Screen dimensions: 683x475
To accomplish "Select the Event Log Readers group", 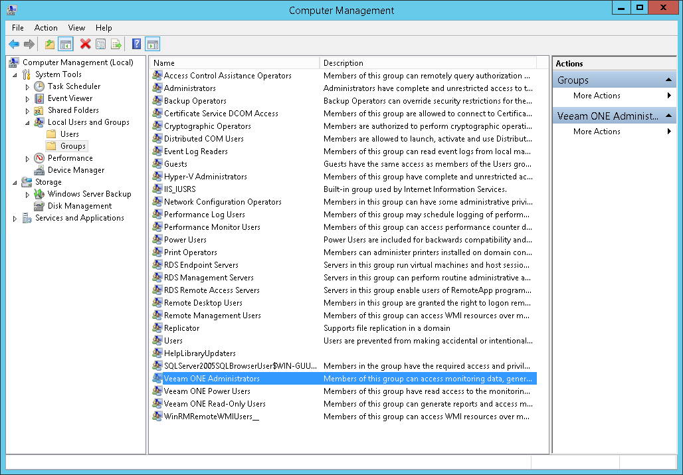I will point(195,151).
